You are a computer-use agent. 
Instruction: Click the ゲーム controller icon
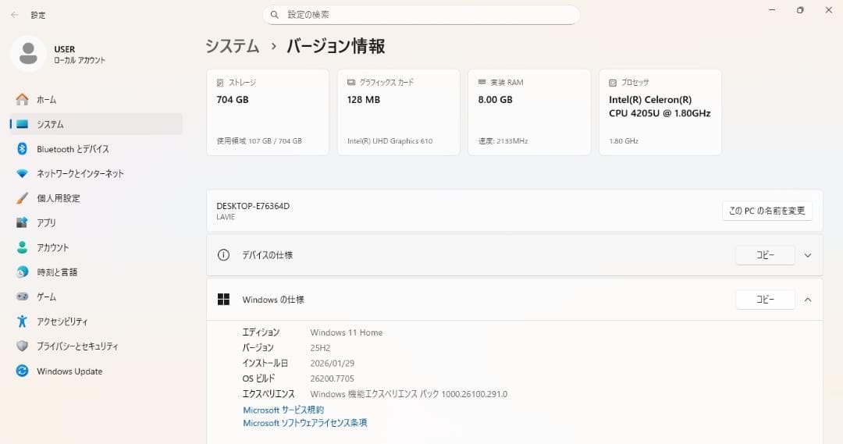tap(22, 297)
